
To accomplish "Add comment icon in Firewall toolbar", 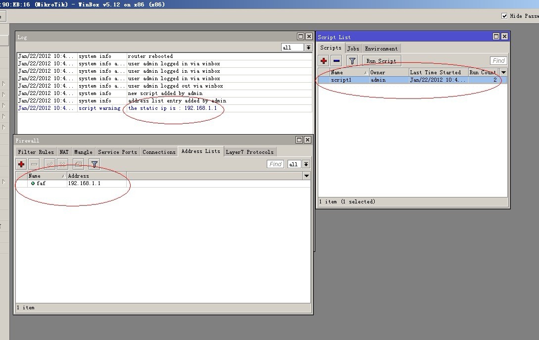I will point(78,164).
